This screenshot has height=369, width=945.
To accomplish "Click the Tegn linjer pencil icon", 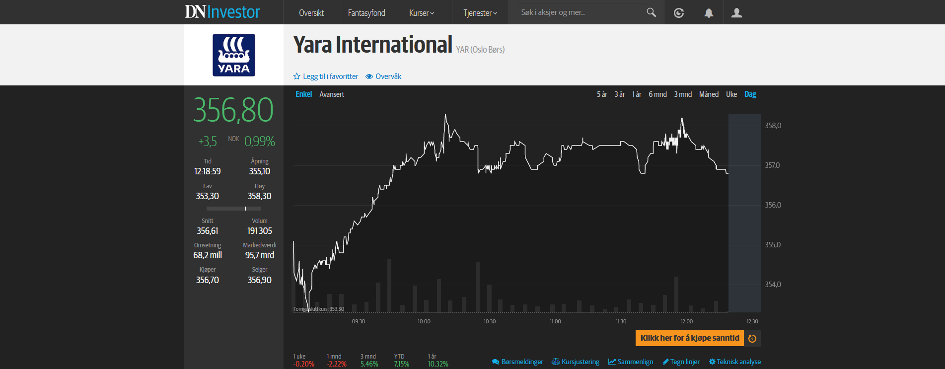I will point(666,362).
